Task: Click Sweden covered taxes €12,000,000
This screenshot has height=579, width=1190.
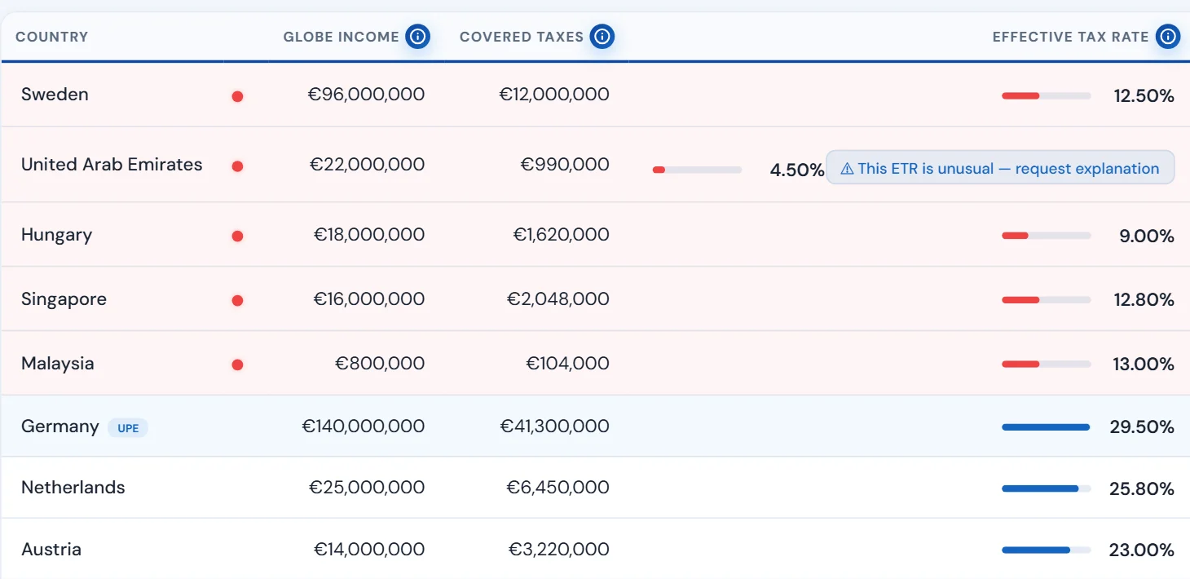Action: (x=554, y=94)
